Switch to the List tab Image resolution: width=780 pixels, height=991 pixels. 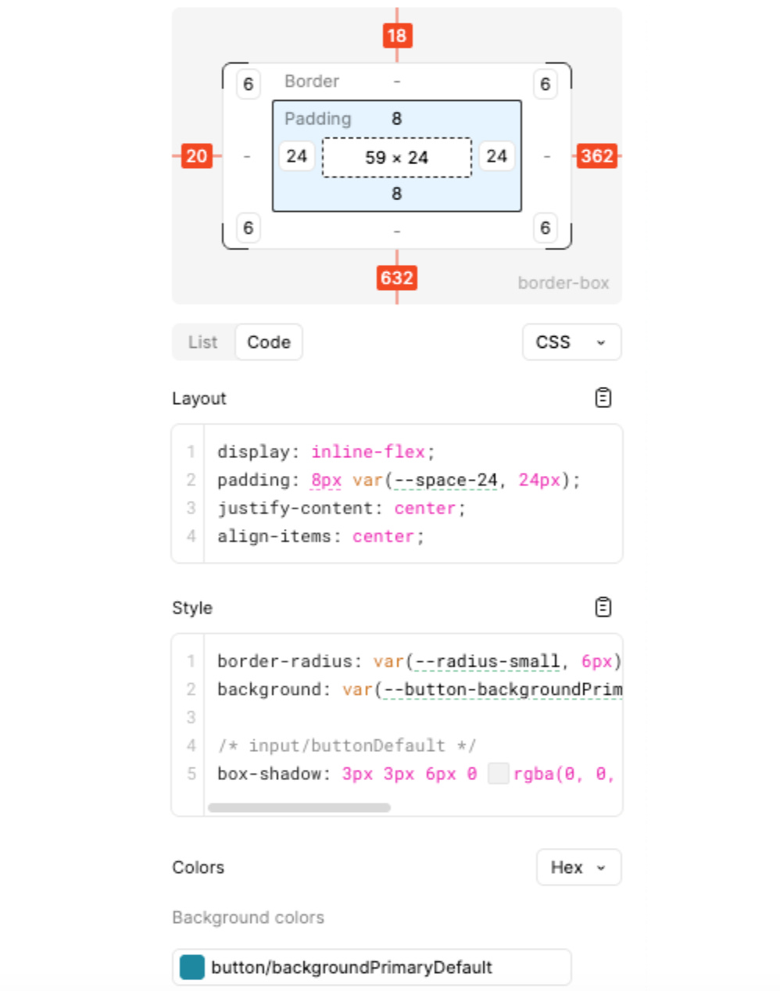coord(202,342)
